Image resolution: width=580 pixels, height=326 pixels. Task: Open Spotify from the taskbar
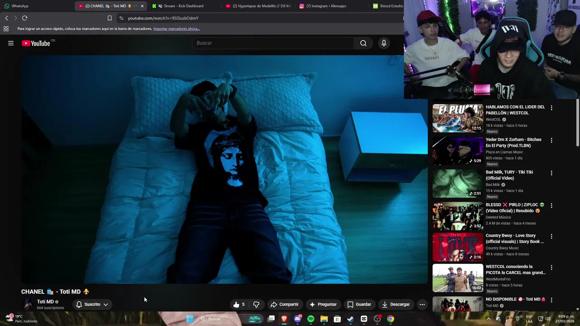[311, 319]
